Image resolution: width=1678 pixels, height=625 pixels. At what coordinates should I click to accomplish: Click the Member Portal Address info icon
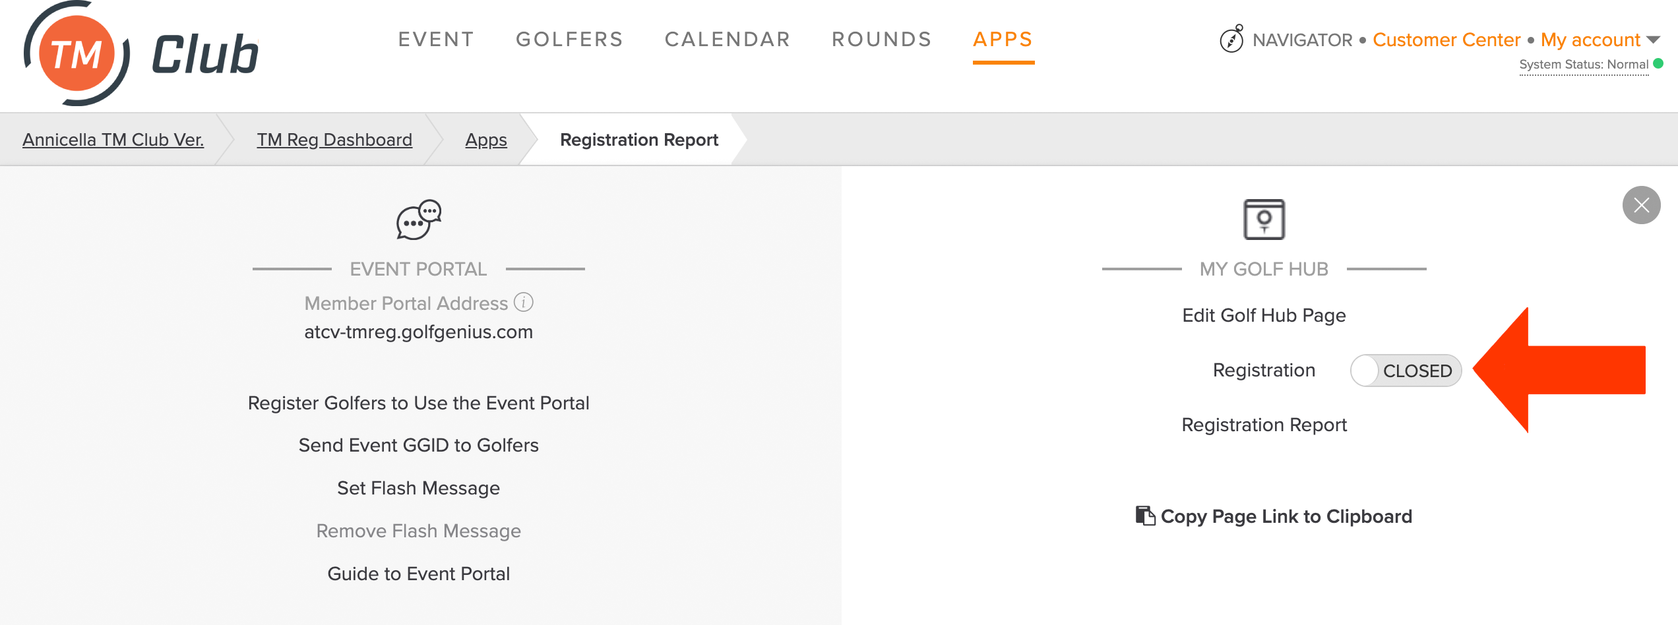pyautogui.click(x=524, y=302)
